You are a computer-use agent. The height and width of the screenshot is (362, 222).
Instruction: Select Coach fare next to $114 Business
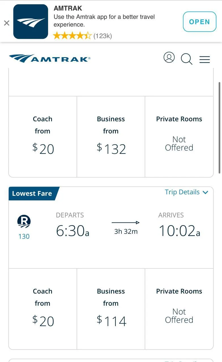tap(43, 309)
